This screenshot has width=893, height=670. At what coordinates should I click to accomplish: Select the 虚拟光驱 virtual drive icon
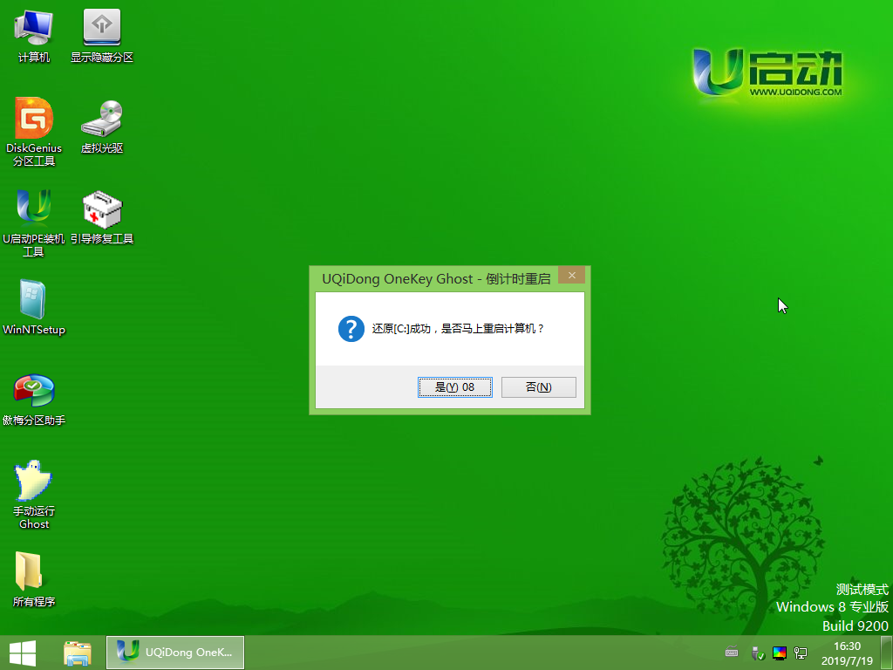[x=102, y=126]
